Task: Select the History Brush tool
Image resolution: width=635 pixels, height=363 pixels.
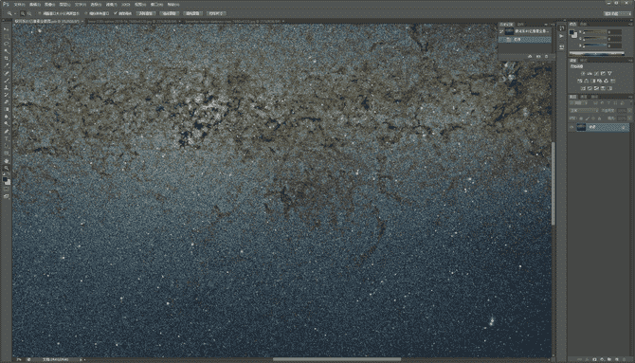Action: coord(6,96)
